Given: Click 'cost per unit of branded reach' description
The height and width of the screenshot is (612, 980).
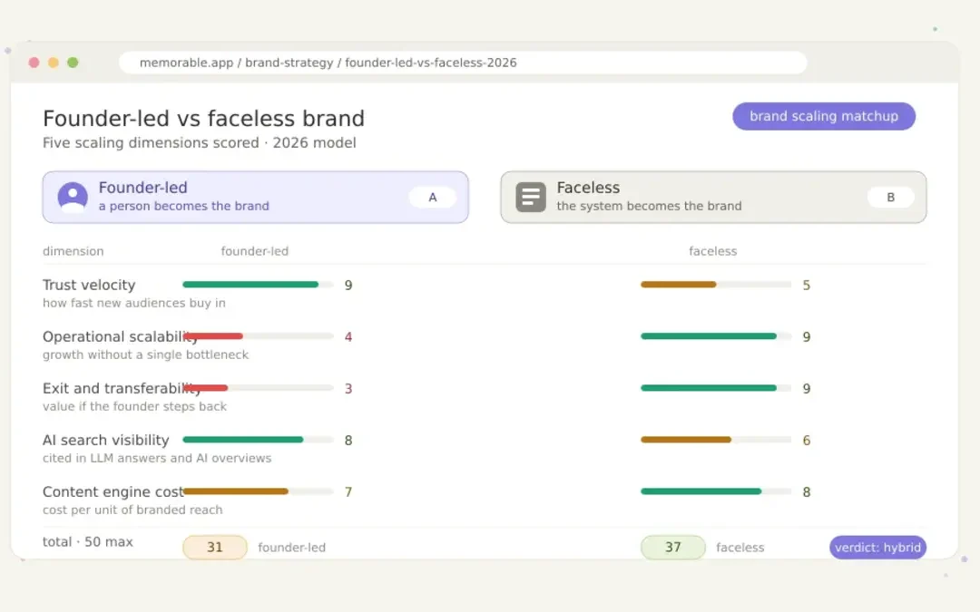Looking at the screenshot, I should [132, 510].
